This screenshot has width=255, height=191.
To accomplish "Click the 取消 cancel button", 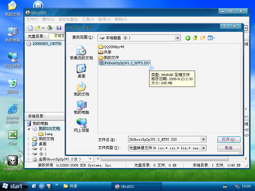I will tap(229, 148).
